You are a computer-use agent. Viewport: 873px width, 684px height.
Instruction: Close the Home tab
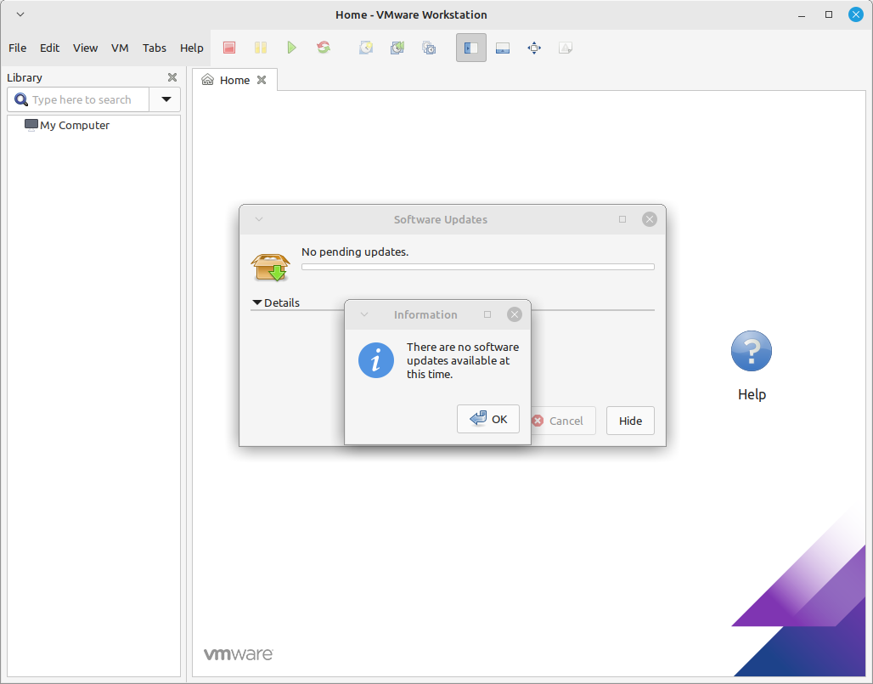tap(262, 80)
